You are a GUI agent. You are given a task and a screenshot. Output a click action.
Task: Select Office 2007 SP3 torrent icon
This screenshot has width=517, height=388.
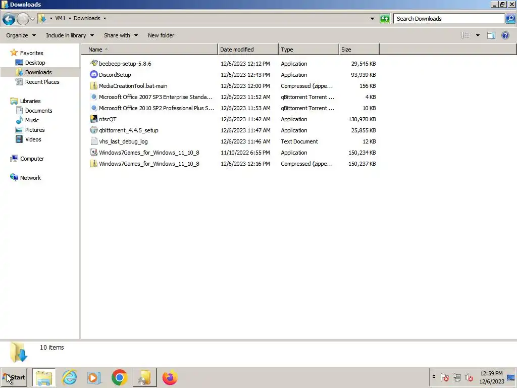(93, 97)
